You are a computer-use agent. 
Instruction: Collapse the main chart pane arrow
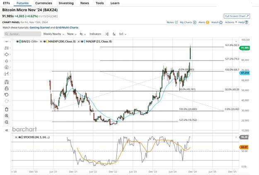(x=236, y=41)
